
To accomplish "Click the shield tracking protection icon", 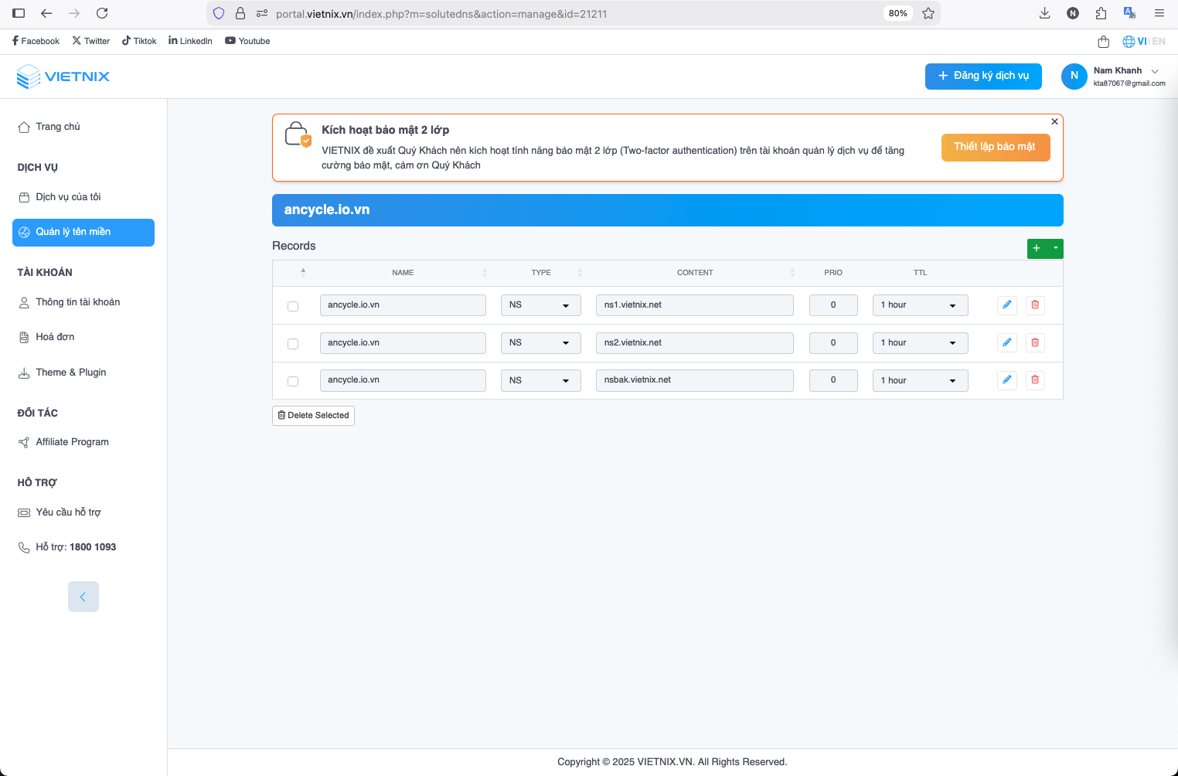I will [219, 13].
